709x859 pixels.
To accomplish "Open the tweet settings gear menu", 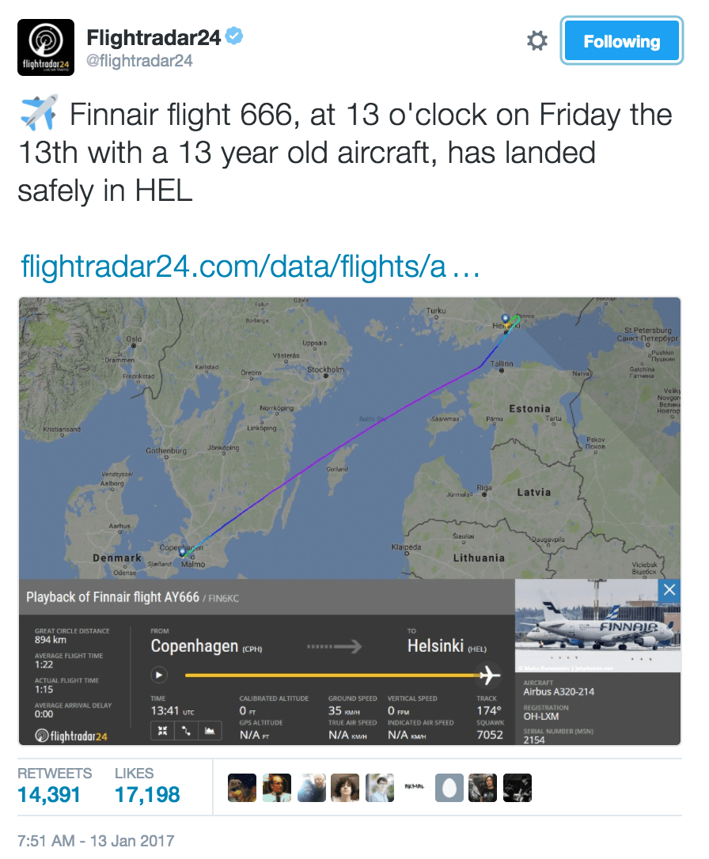I will (x=537, y=41).
